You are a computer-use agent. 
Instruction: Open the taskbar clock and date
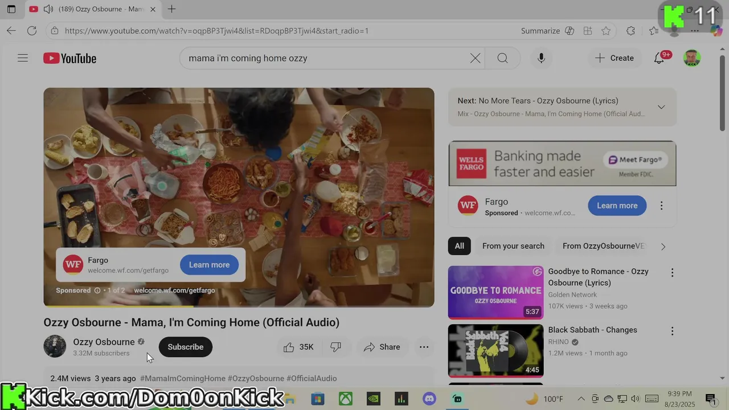679,399
